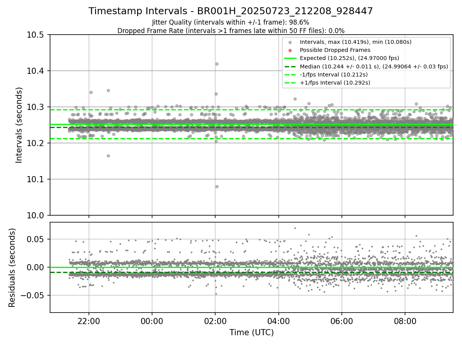
Task: Click the low outlier point near 10.16 seconds
Action: click(108, 156)
